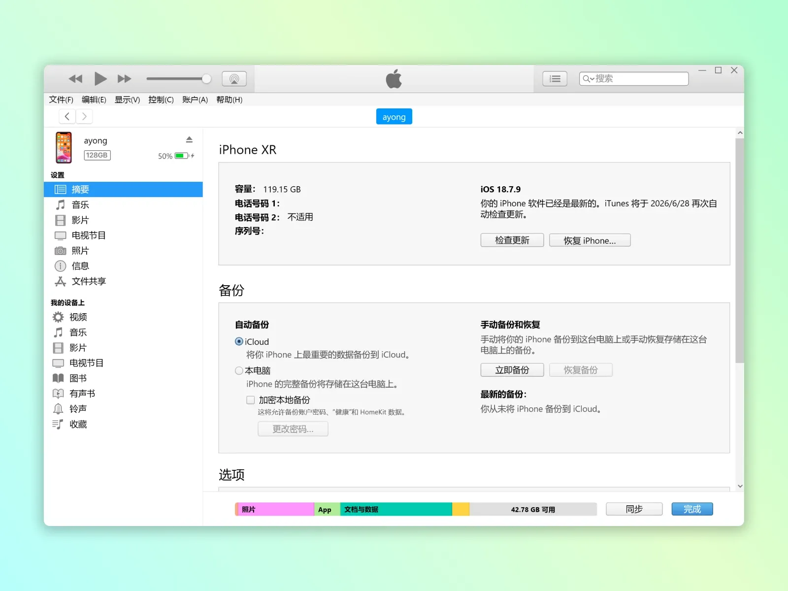This screenshot has height=591, width=788.
Task: Select 电视节目 under 设置
Action: [x=123, y=235]
